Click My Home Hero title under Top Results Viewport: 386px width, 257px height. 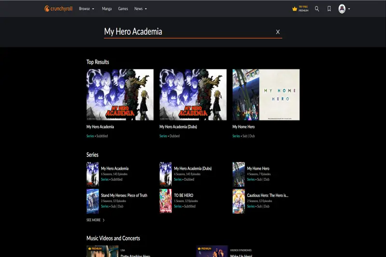coord(244,127)
